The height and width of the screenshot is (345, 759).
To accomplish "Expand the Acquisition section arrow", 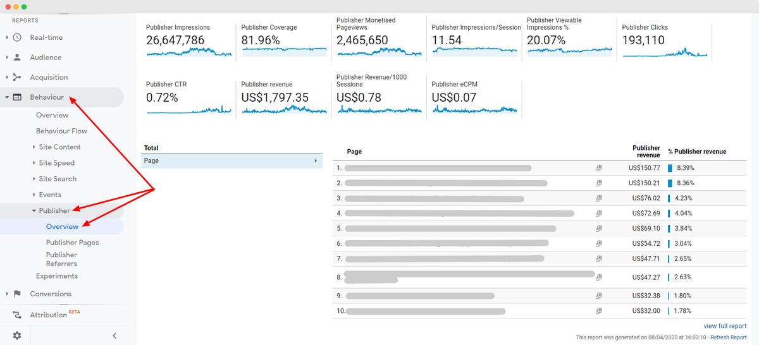I will coord(7,77).
